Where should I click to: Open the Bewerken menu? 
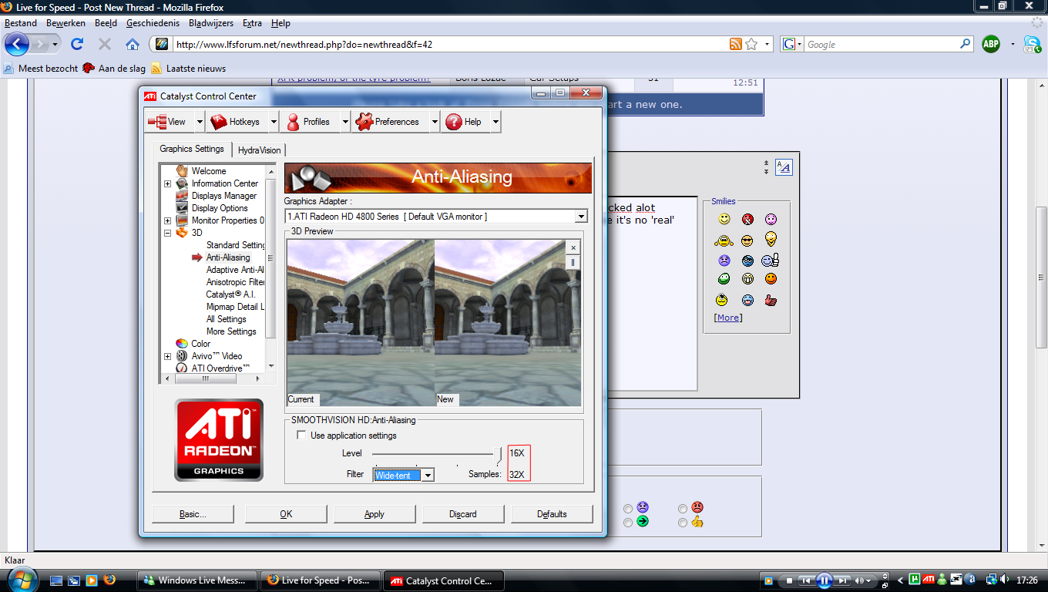click(x=65, y=23)
